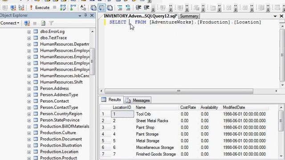The height and width of the screenshot is (160, 285).
Task: Click the Cancel Executing Query stop icon
Action: click(54, 8)
